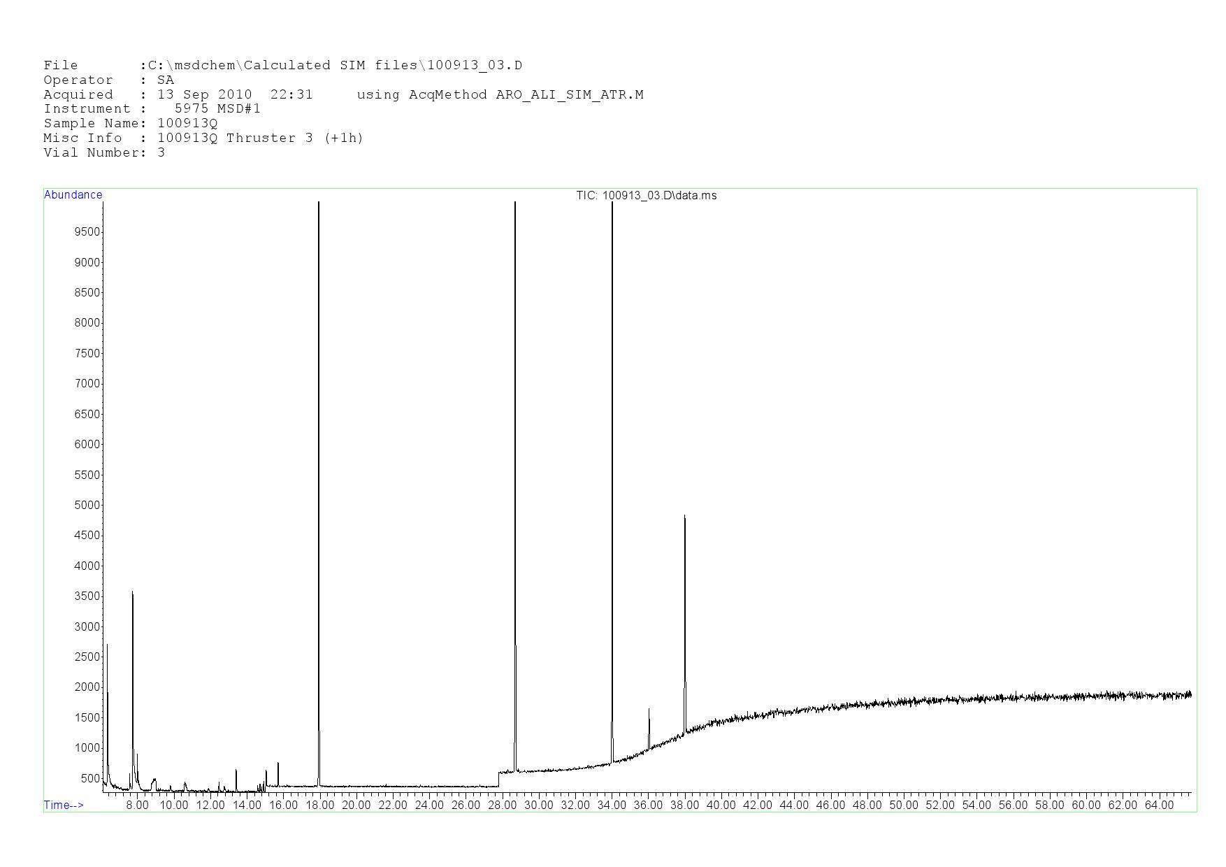Click the 22.00 tick label on time axis

pos(392,805)
